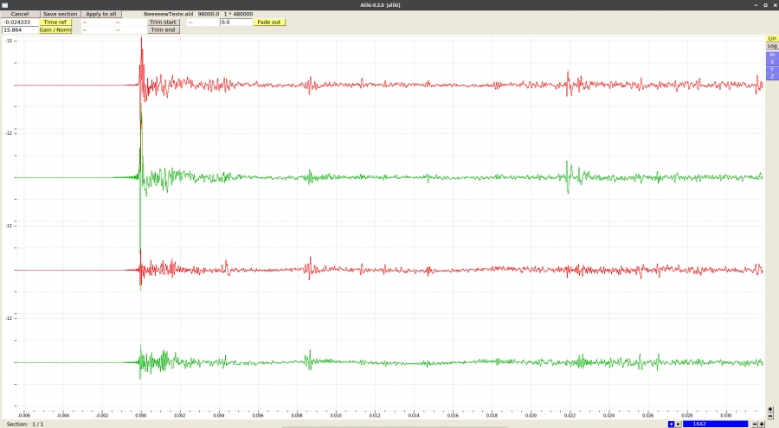Toggle the Y channel display
The width and height of the screenshot is (779, 428).
(772, 69)
